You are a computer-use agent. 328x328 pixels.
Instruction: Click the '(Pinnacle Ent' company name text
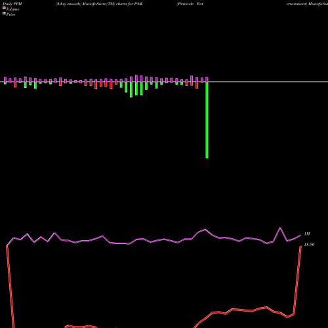click(x=190, y=4)
